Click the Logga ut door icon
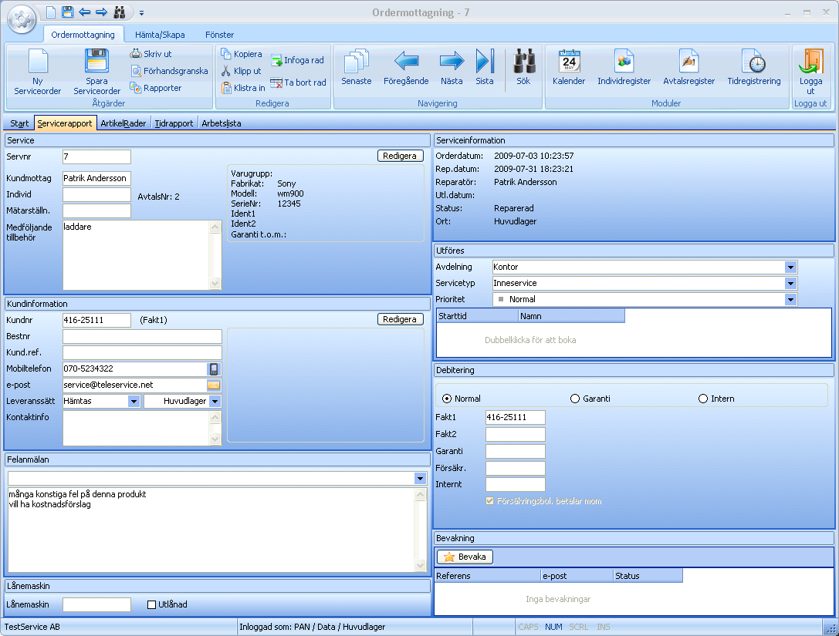This screenshot has width=839, height=636. point(810,61)
